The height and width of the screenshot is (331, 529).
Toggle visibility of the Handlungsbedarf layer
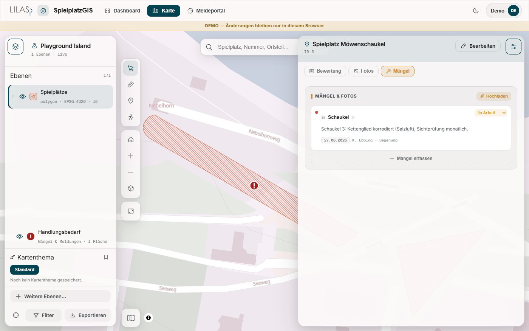click(20, 236)
